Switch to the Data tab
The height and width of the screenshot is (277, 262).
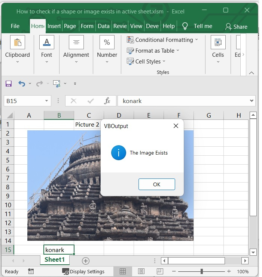click(104, 26)
